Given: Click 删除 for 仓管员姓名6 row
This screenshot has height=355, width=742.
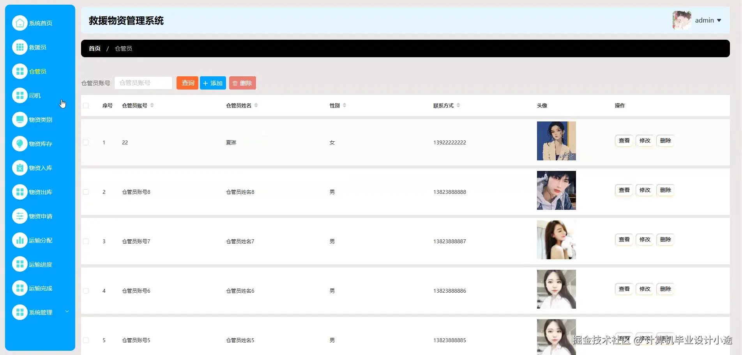Looking at the screenshot, I should pos(666,289).
